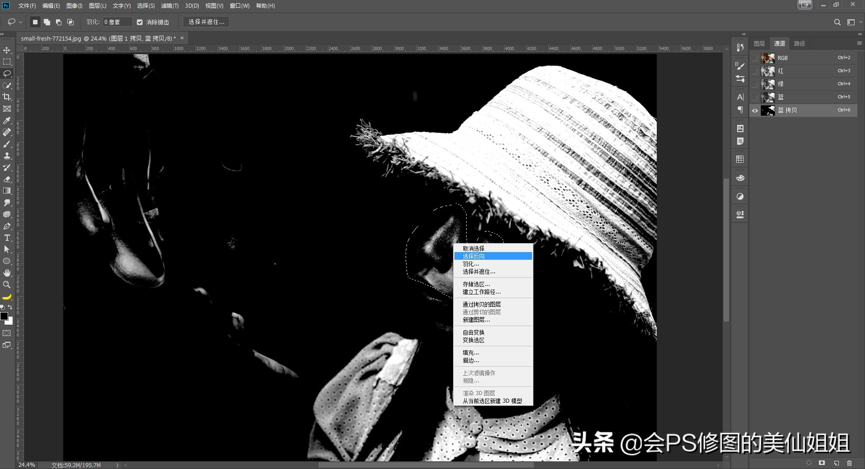
Task: Enable visibility of the 红 channel
Action: coord(755,71)
